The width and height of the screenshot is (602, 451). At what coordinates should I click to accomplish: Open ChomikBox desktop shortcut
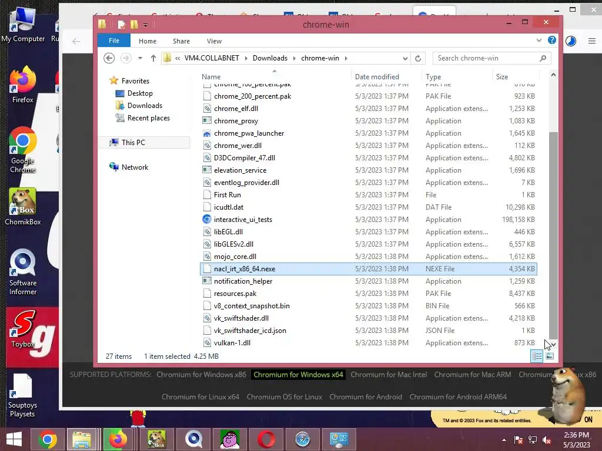coord(23,207)
